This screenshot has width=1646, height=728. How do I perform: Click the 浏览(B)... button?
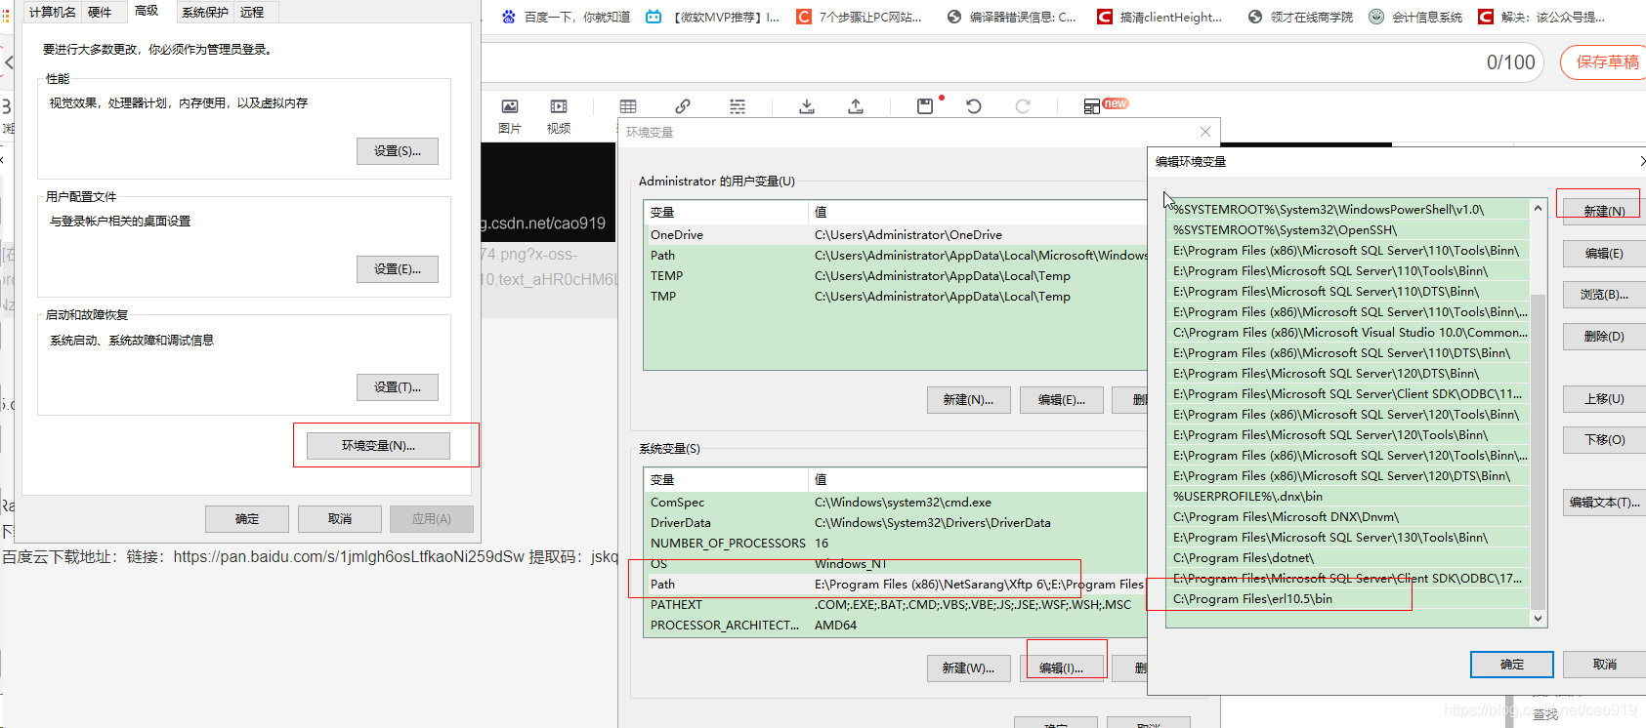1604,295
